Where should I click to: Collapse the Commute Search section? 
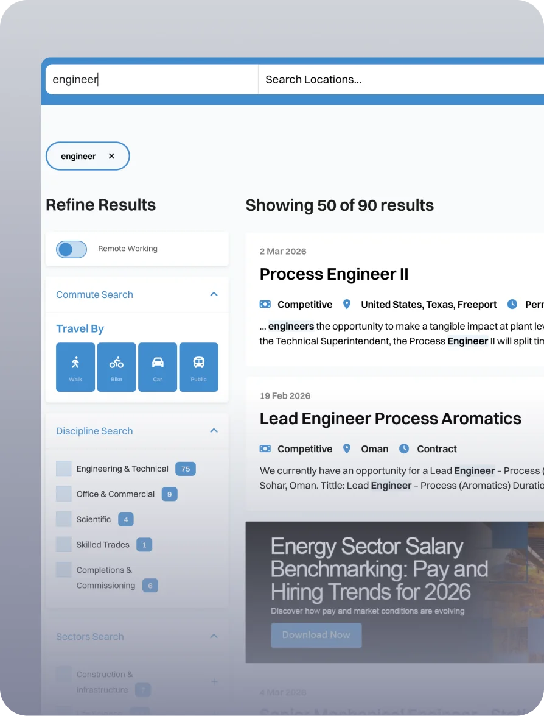coord(214,294)
